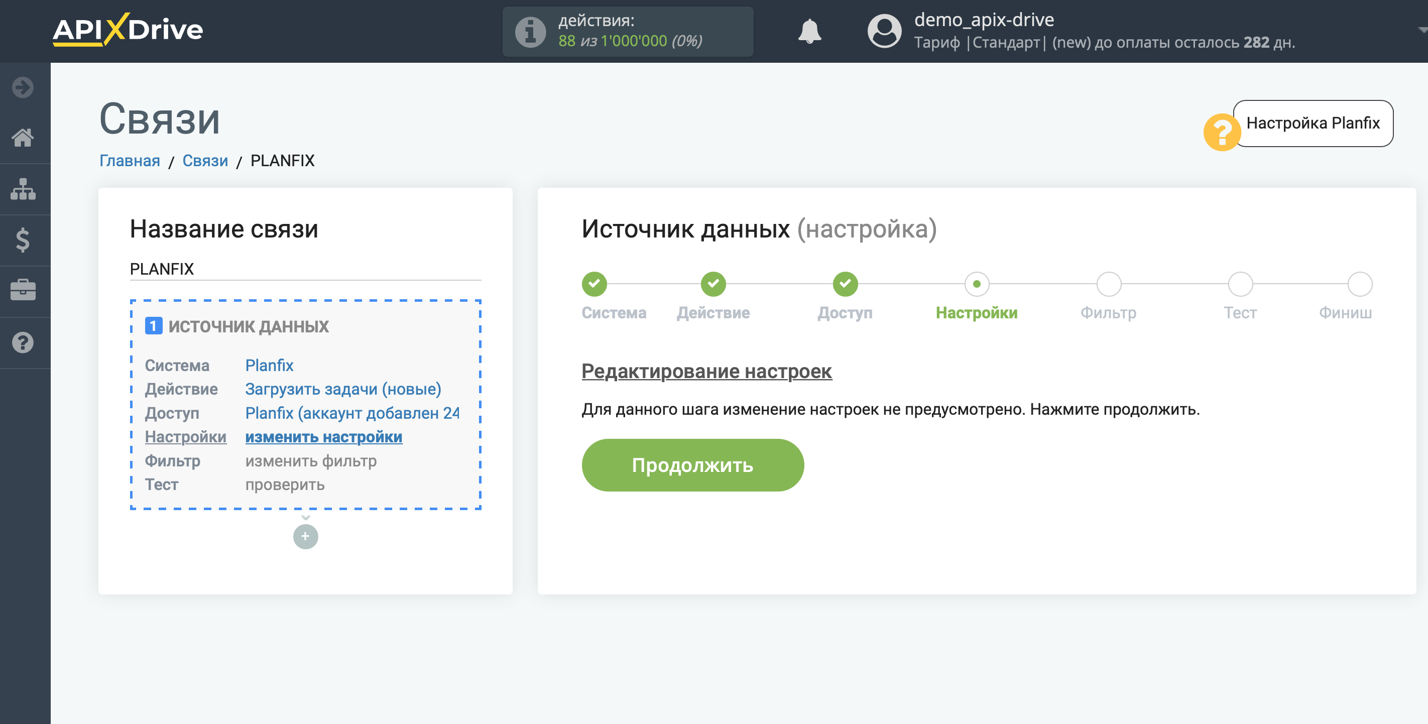Click the Финиш step circle
This screenshot has width=1428, height=724.
(x=1360, y=284)
